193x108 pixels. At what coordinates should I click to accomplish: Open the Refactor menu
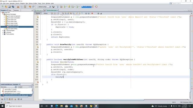pos(22,3)
